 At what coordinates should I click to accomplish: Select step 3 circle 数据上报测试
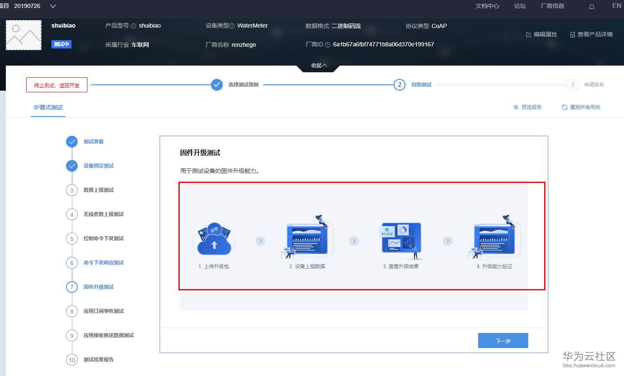point(72,191)
